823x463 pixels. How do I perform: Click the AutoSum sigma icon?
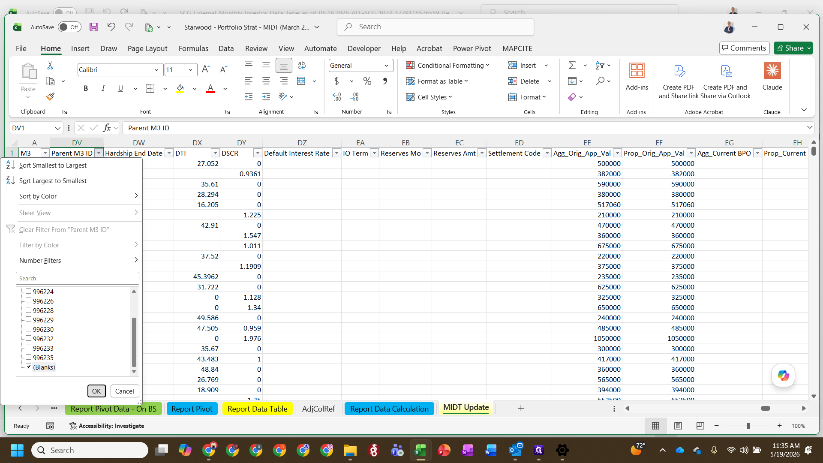pyautogui.click(x=572, y=65)
